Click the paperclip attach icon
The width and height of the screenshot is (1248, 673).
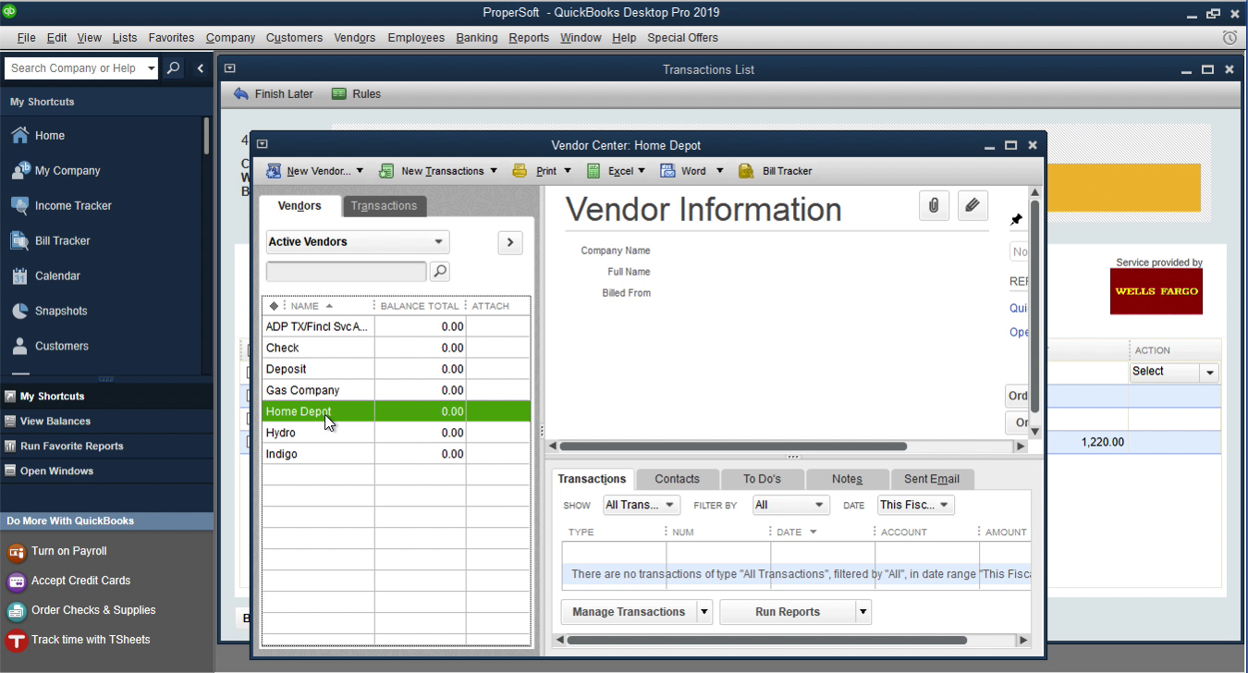tap(934, 205)
